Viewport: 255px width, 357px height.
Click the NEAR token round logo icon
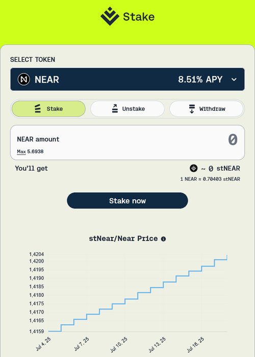(24, 79)
